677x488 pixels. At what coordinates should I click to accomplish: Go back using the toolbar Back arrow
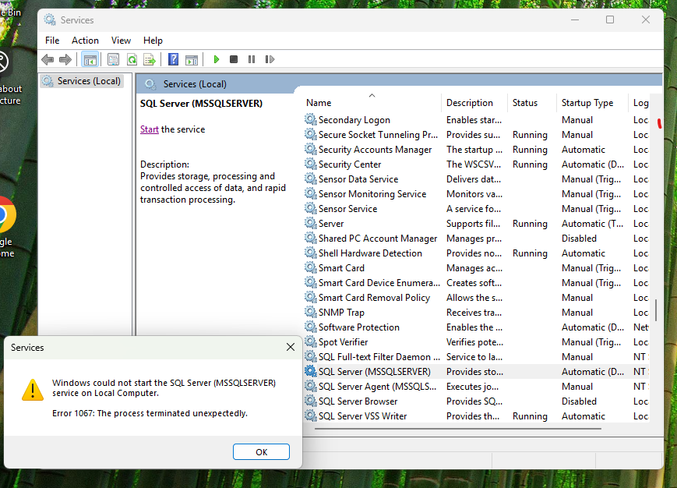point(48,59)
